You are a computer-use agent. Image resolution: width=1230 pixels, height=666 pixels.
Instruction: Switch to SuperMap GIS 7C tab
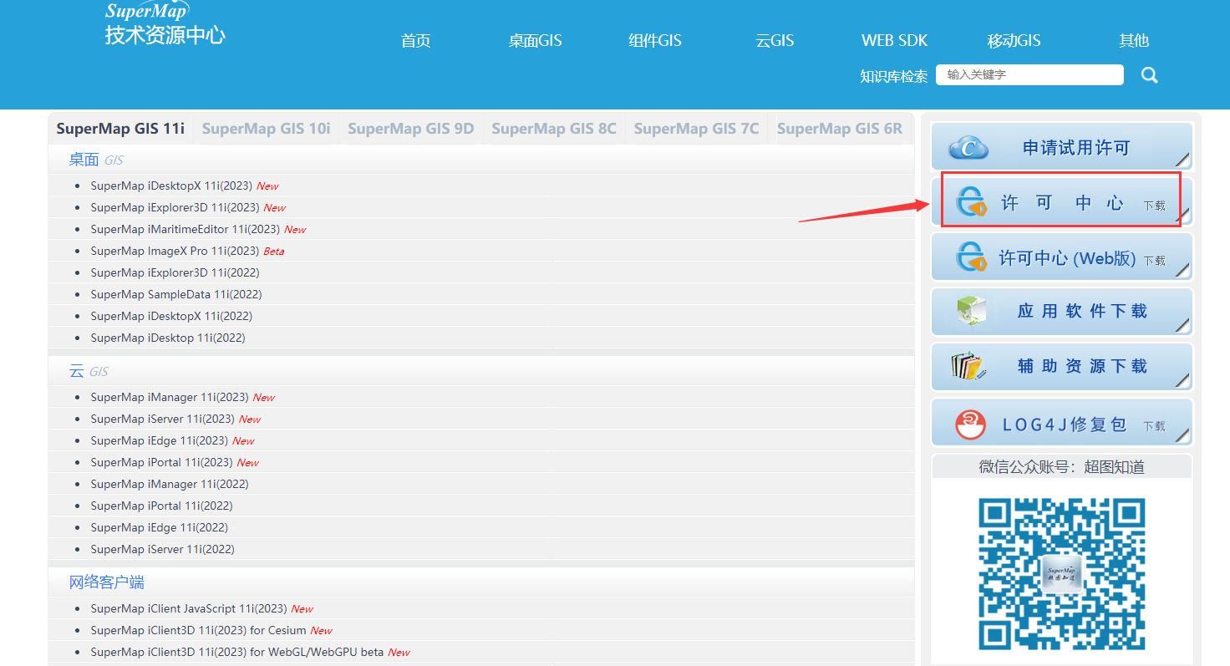[696, 129]
